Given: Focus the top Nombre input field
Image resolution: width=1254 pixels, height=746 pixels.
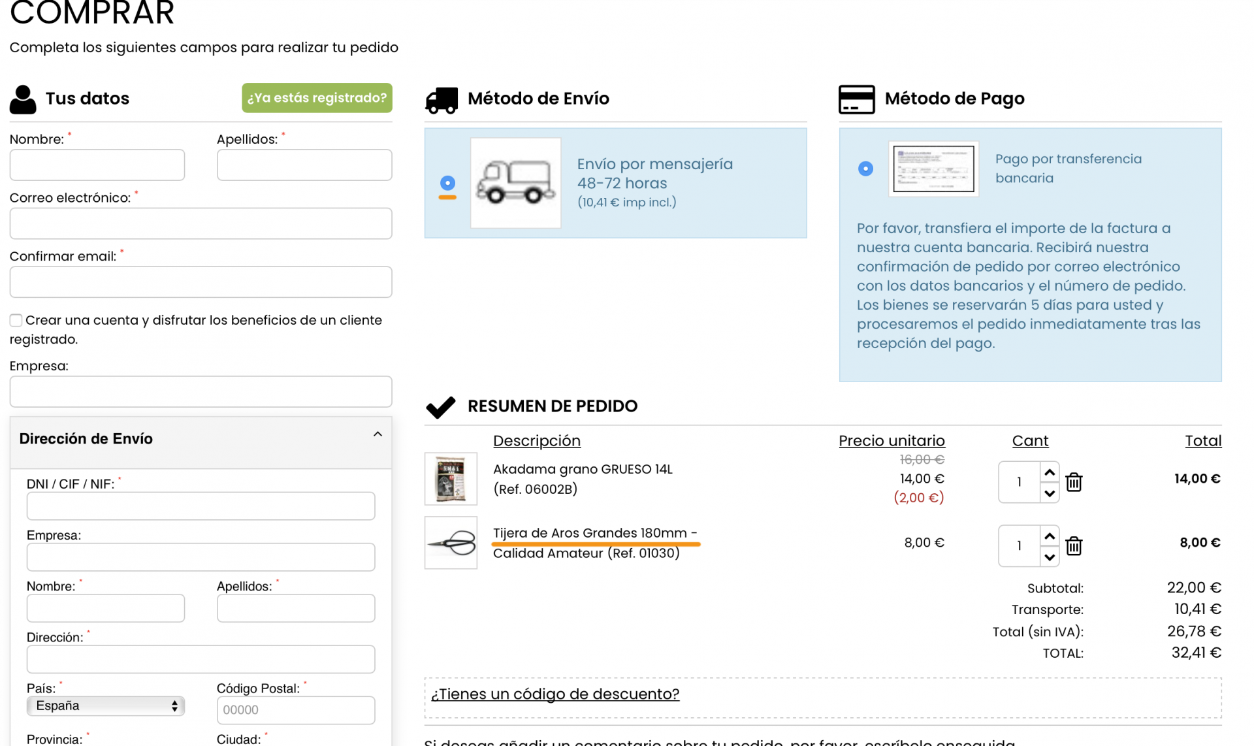Looking at the screenshot, I should point(97,165).
